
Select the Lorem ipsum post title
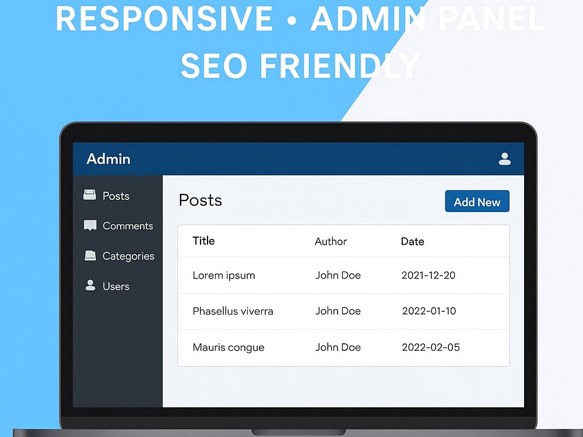click(x=224, y=276)
